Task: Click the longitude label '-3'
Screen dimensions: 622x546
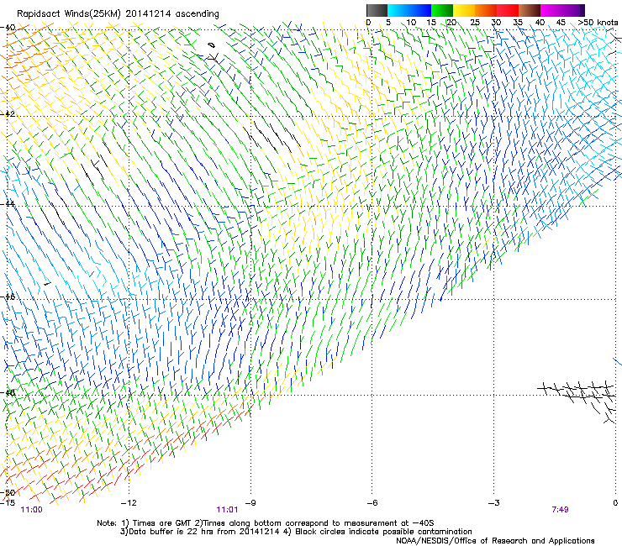Action: click(x=493, y=502)
